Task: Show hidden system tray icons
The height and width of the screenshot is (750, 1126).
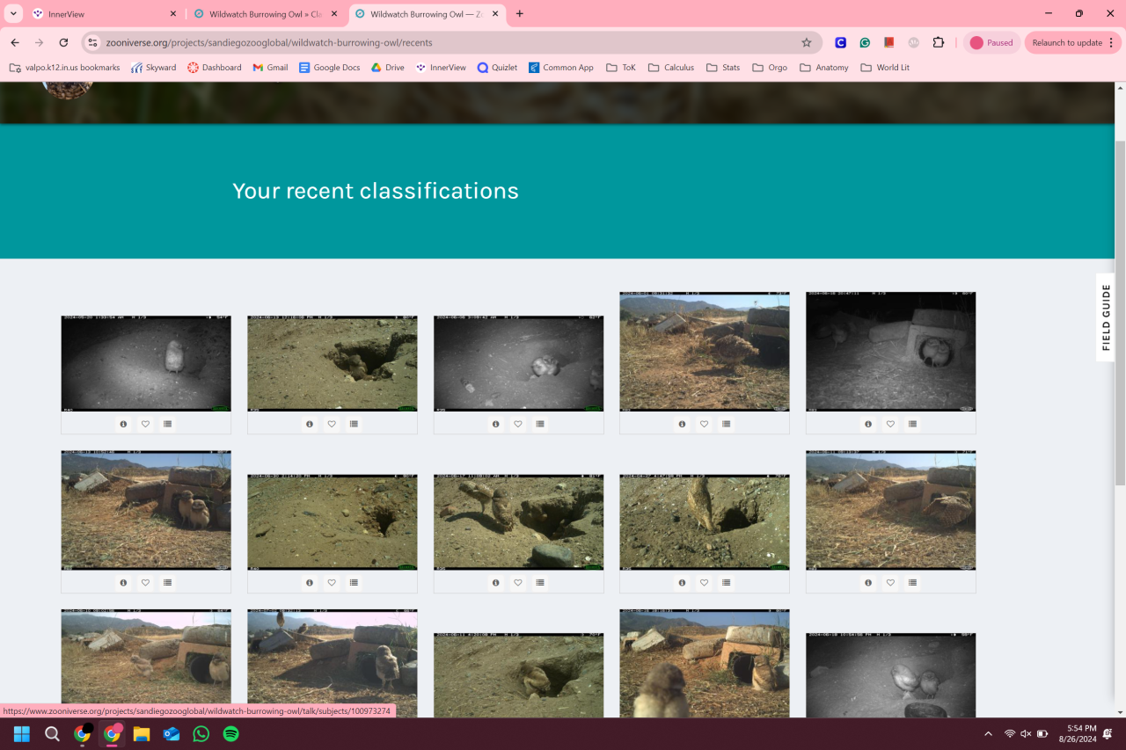Action: pyautogui.click(x=988, y=733)
